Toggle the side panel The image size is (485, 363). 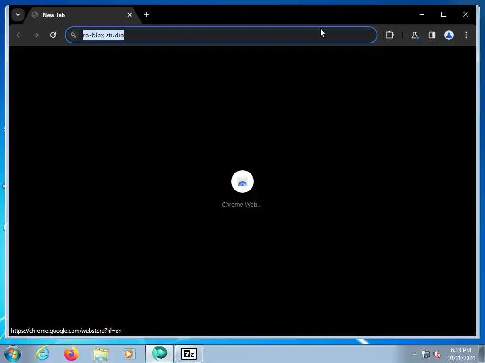(432, 35)
